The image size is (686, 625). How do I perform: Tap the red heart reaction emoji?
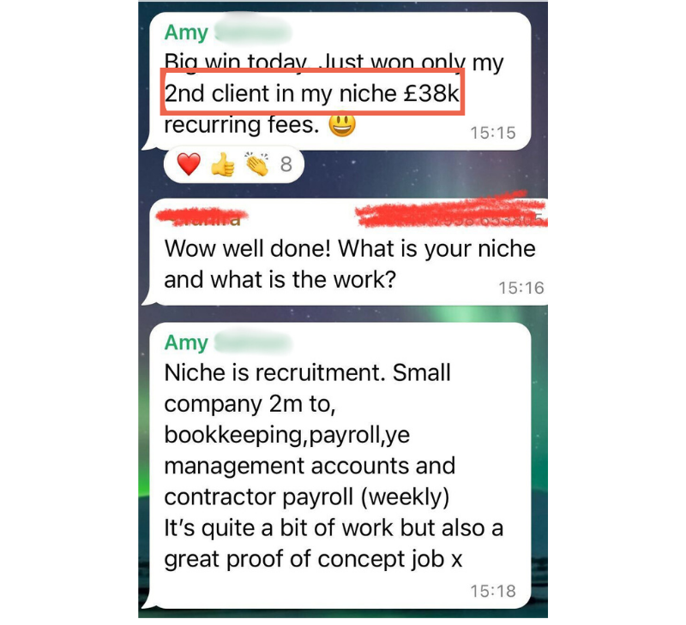coord(189,164)
